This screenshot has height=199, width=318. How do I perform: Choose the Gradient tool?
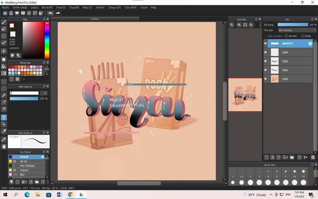pos(4,73)
